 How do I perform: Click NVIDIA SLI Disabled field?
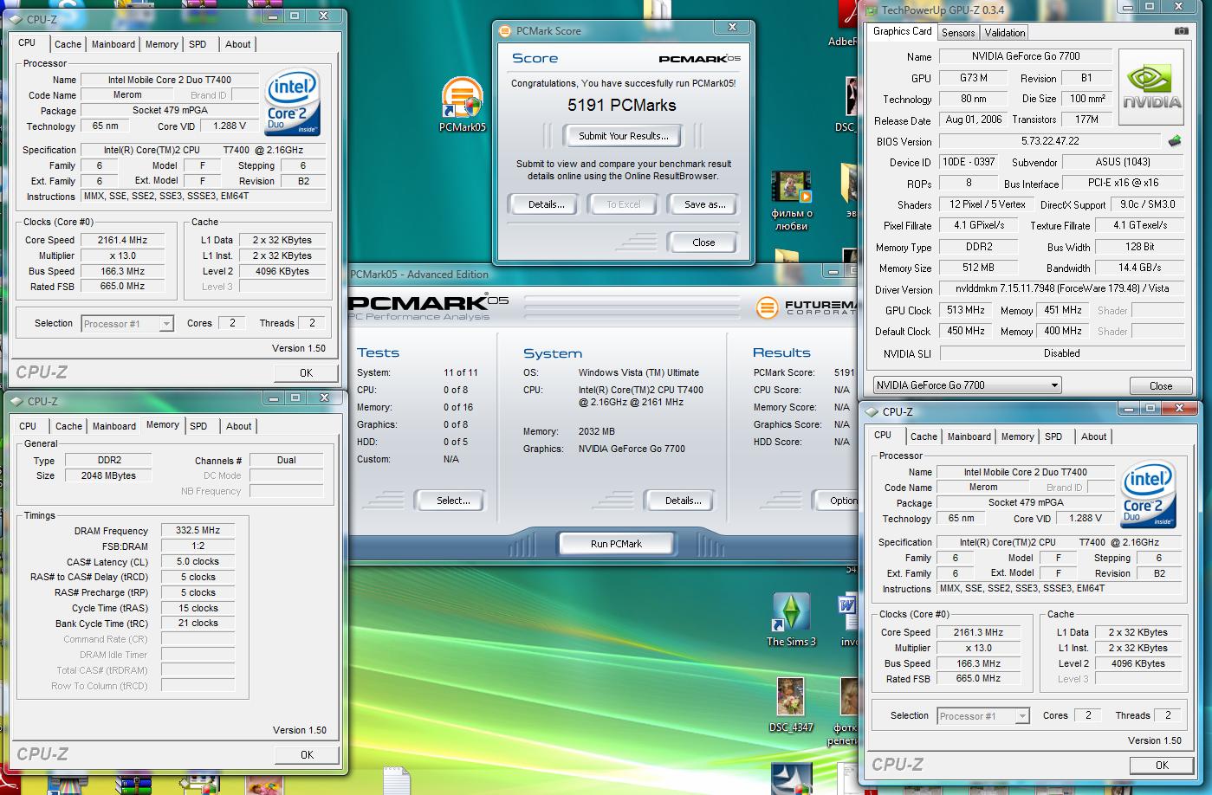(1061, 353)
